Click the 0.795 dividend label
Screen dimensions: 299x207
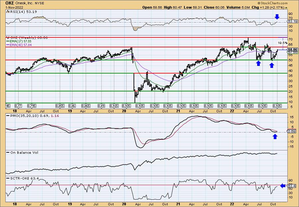[x=32, y=106]
